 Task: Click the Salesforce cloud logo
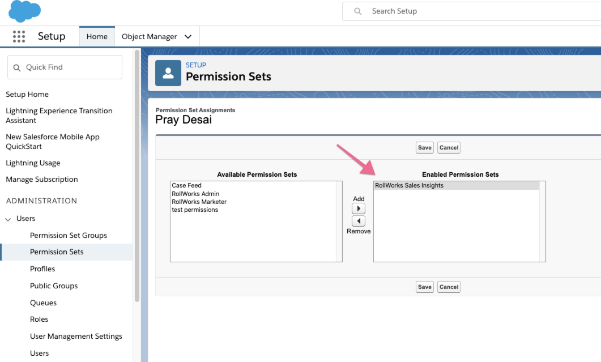(x=24, y=11)
